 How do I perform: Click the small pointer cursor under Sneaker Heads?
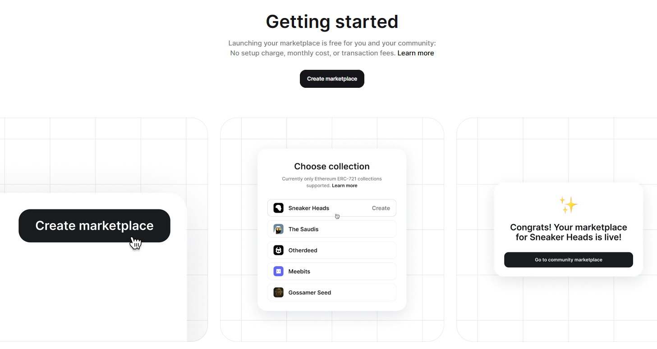(337, 216)
